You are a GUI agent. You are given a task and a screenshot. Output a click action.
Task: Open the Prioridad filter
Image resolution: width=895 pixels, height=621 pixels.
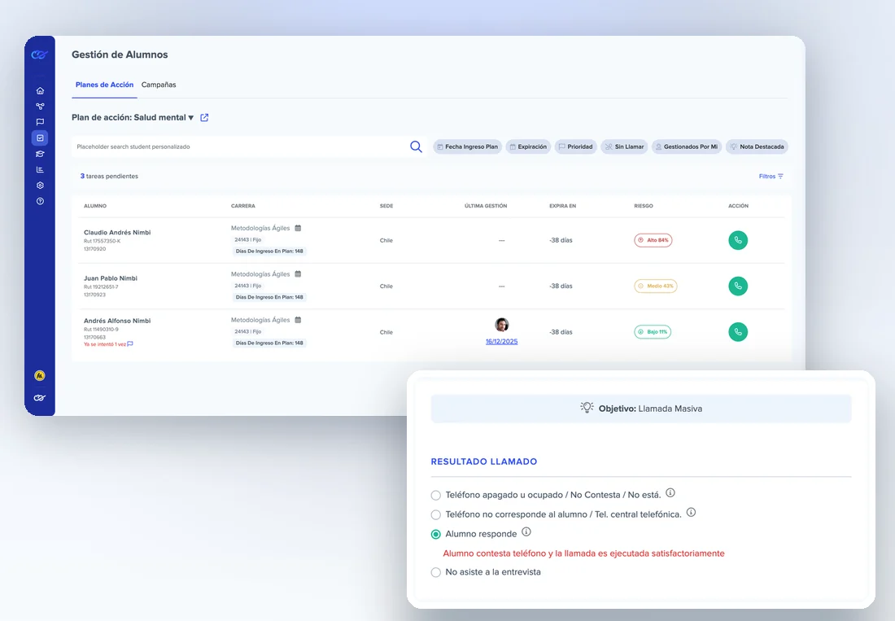click(576, 147)
